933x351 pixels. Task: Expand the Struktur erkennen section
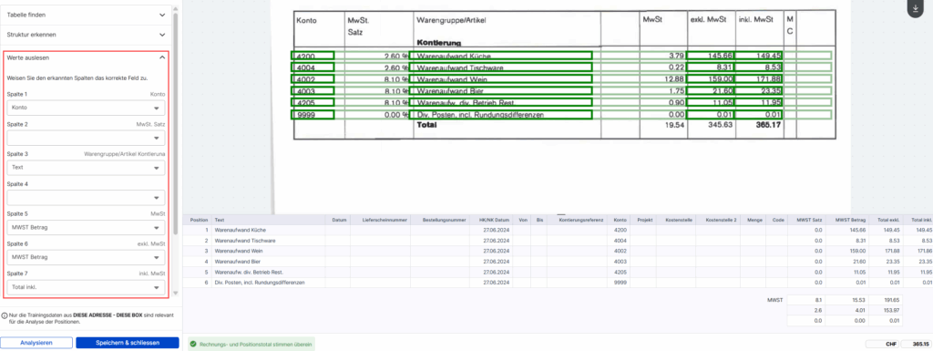86,35
